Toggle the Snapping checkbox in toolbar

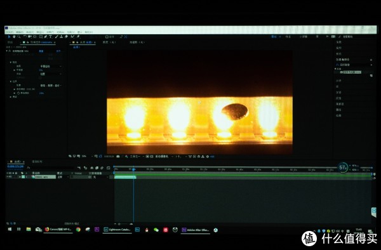point(107,37)
